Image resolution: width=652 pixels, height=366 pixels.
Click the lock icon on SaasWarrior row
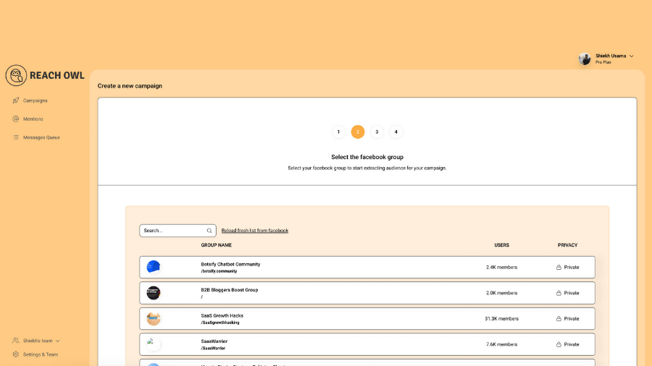click(559, 344)
